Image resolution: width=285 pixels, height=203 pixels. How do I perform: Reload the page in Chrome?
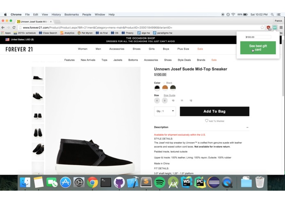[x=14, y=28]
